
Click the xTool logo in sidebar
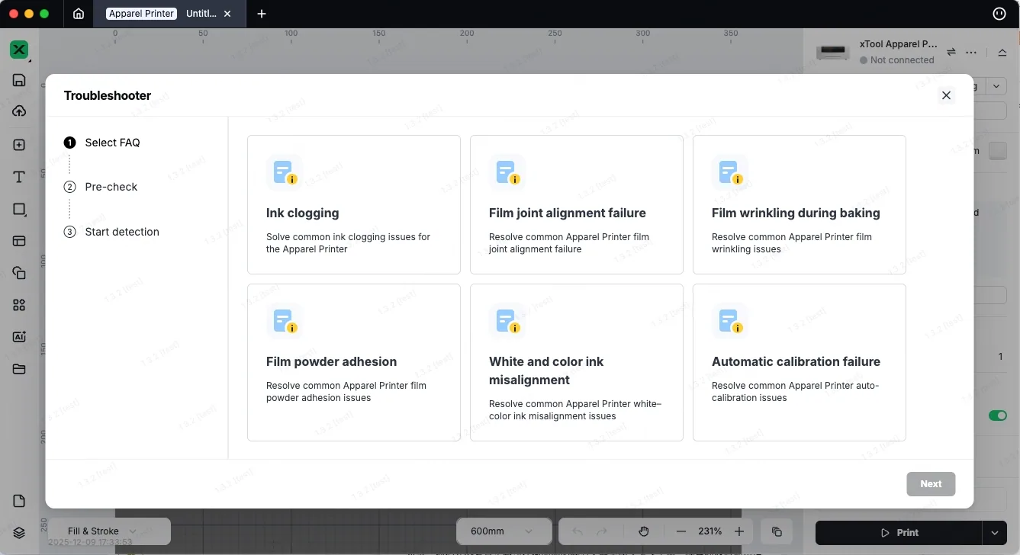point(19,50)
